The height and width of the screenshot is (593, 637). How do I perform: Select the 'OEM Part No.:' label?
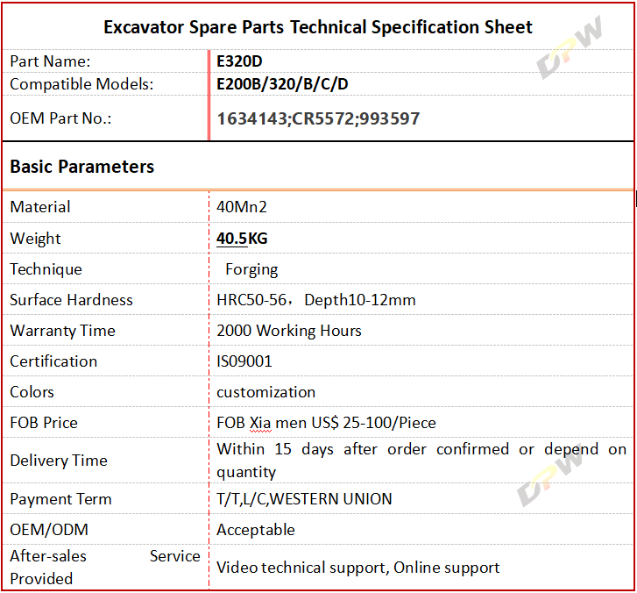coord(60,118)
